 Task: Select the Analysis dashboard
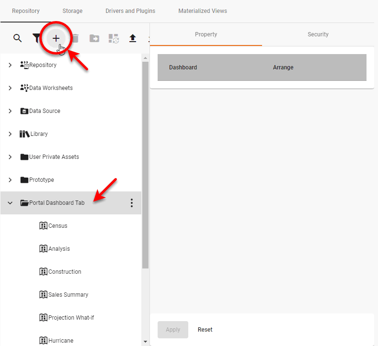59,249
